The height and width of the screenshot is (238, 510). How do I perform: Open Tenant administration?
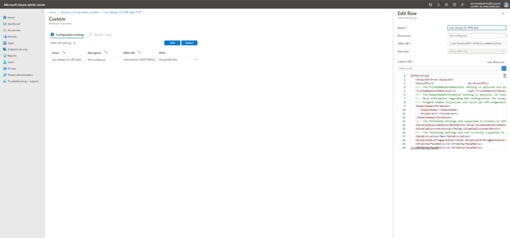tap(20, 75)
